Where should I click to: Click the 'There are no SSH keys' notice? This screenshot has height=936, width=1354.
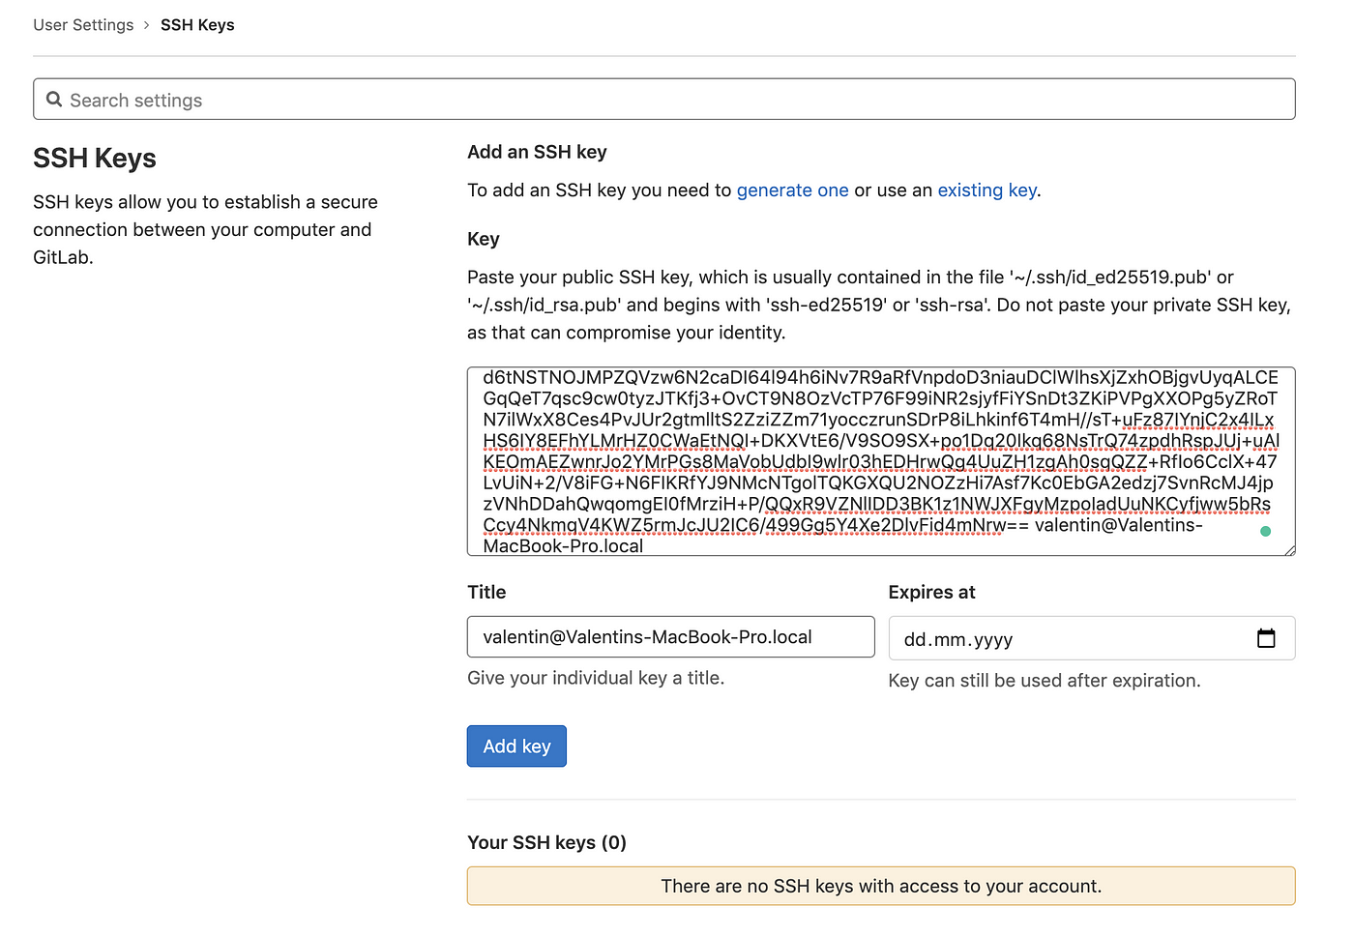[881, 887]
